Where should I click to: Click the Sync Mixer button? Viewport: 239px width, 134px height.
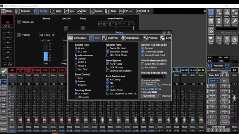149,96
